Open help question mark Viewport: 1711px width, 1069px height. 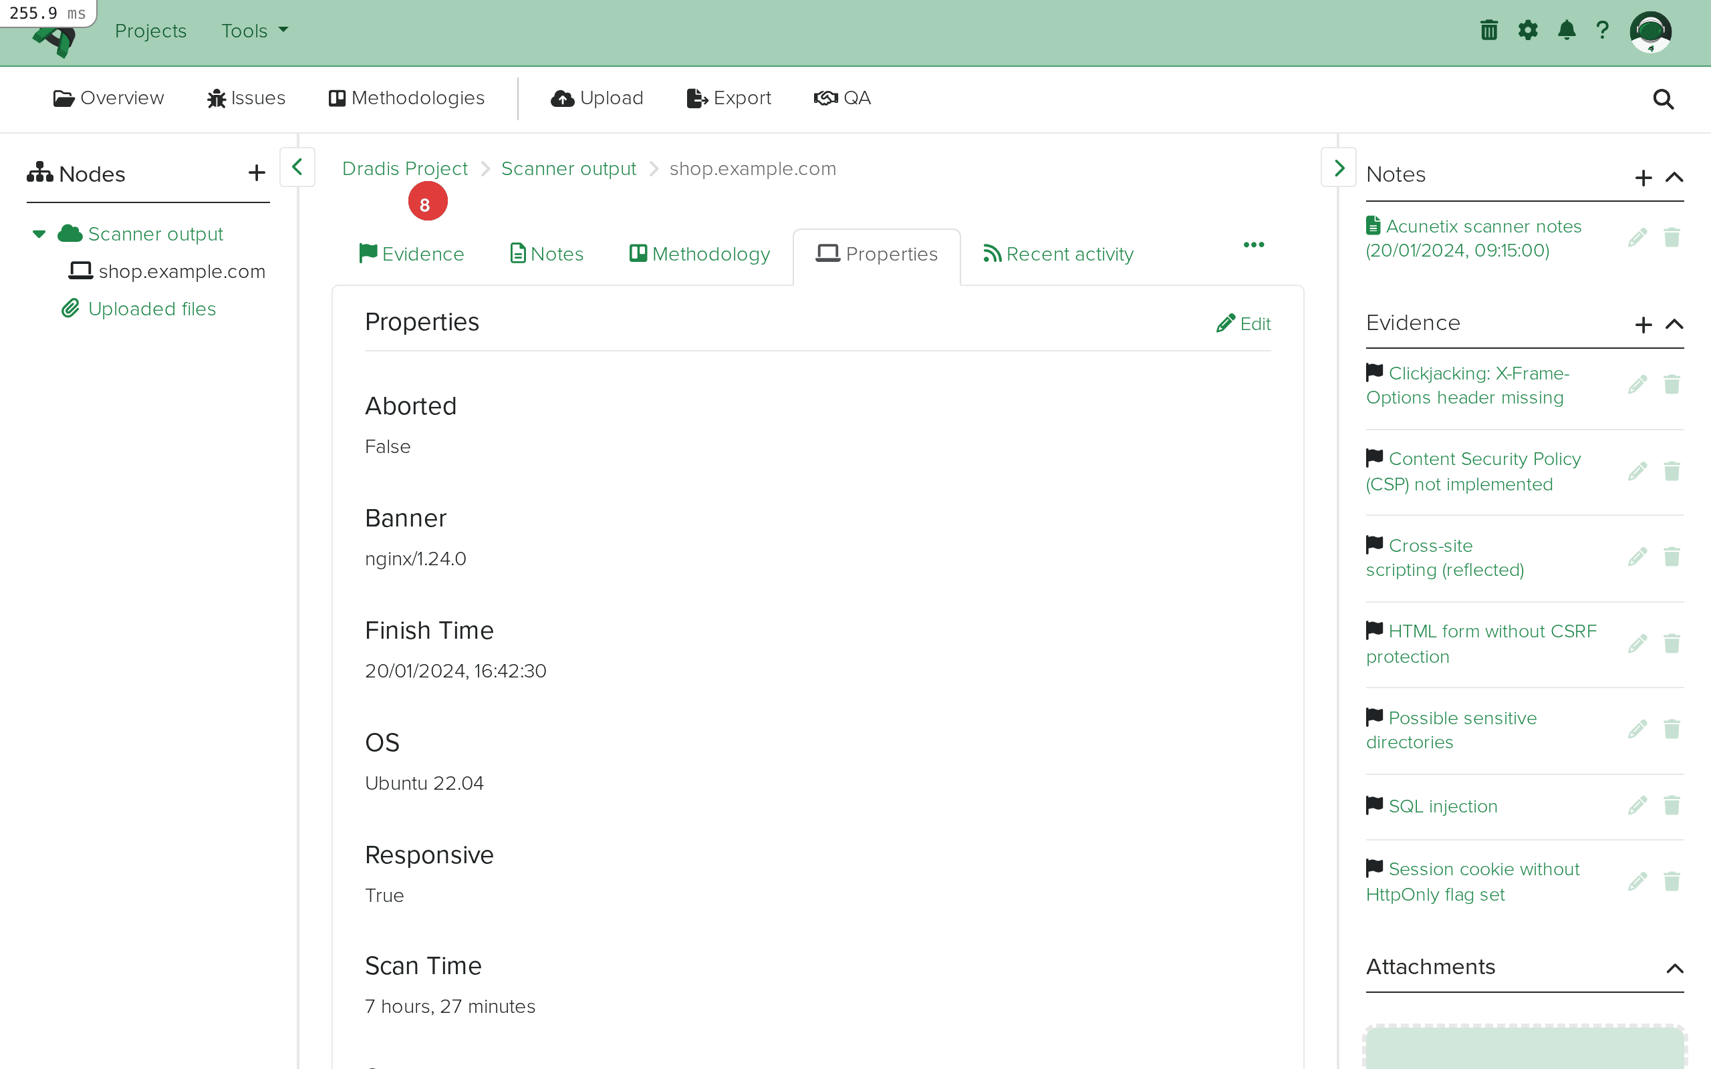1603,31
